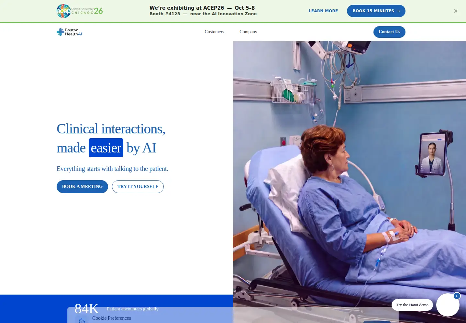
Task: Open the round Hami demo widget
Action: [448, 305]
